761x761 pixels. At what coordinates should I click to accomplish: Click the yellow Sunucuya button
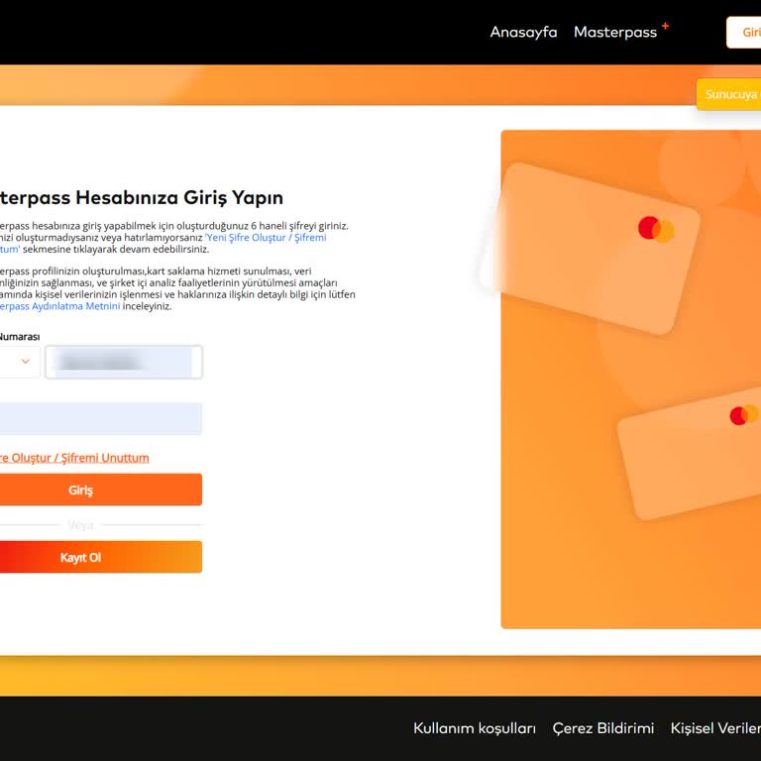729,94
